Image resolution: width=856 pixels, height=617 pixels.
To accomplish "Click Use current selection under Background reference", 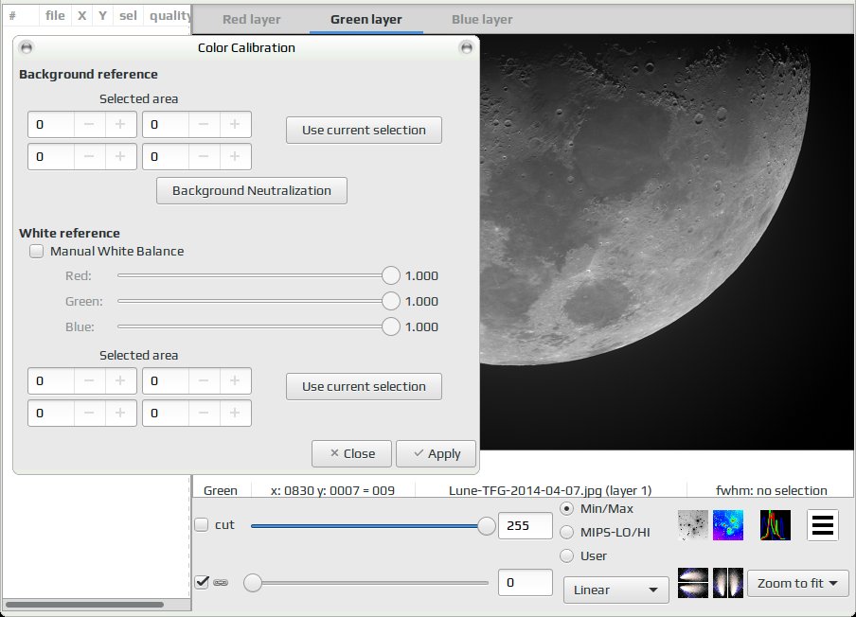I will [365, 130].
